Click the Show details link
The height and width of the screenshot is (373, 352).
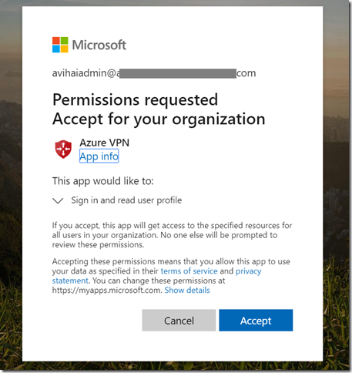point(187,290)
